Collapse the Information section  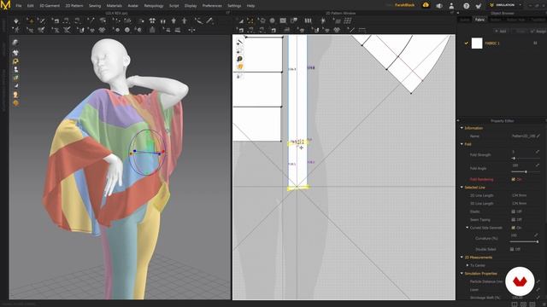pyautogui.click(x=462, y=128)
